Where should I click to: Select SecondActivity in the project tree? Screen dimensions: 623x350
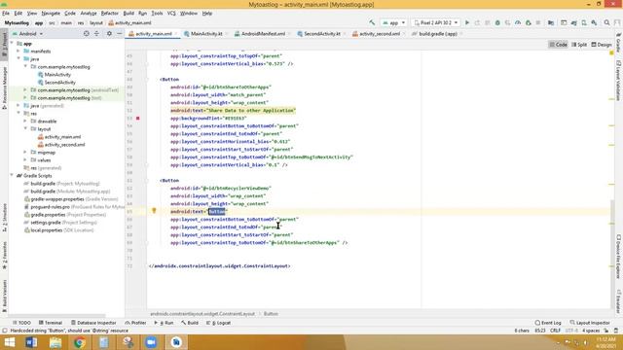coord(60,82)
